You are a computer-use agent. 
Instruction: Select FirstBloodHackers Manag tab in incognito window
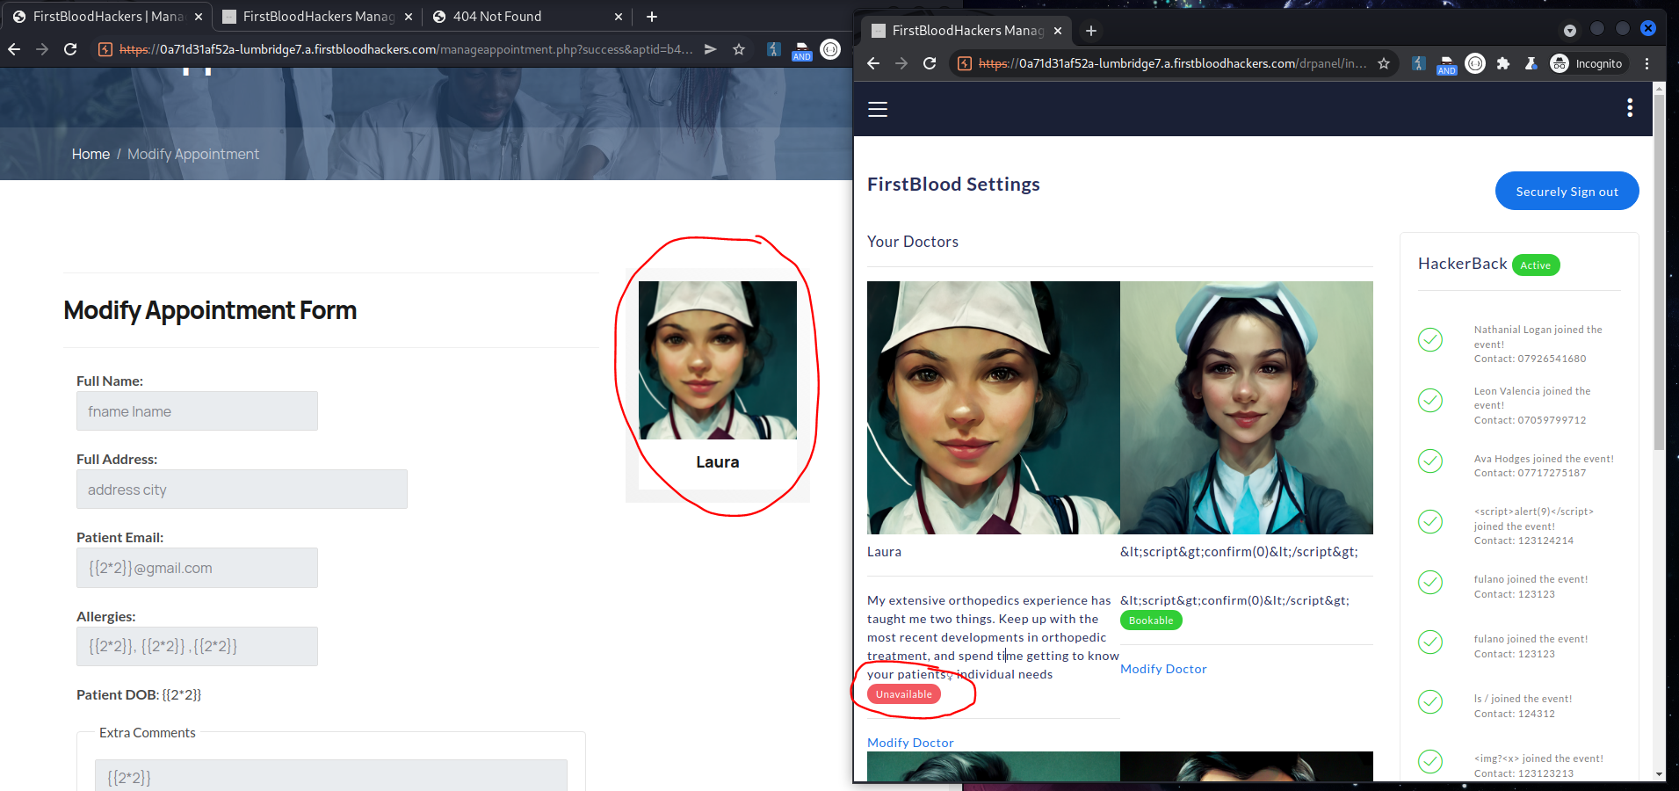click(966, 31)
